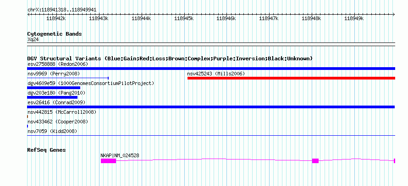
Task: Click the Xq24 band label
Action: [x=33, y=40]
